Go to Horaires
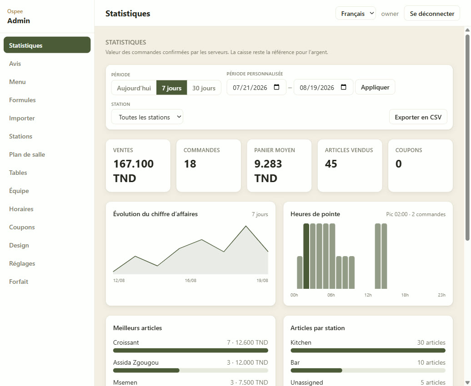Viewport: 471px width, 386px height. (47, 208)
